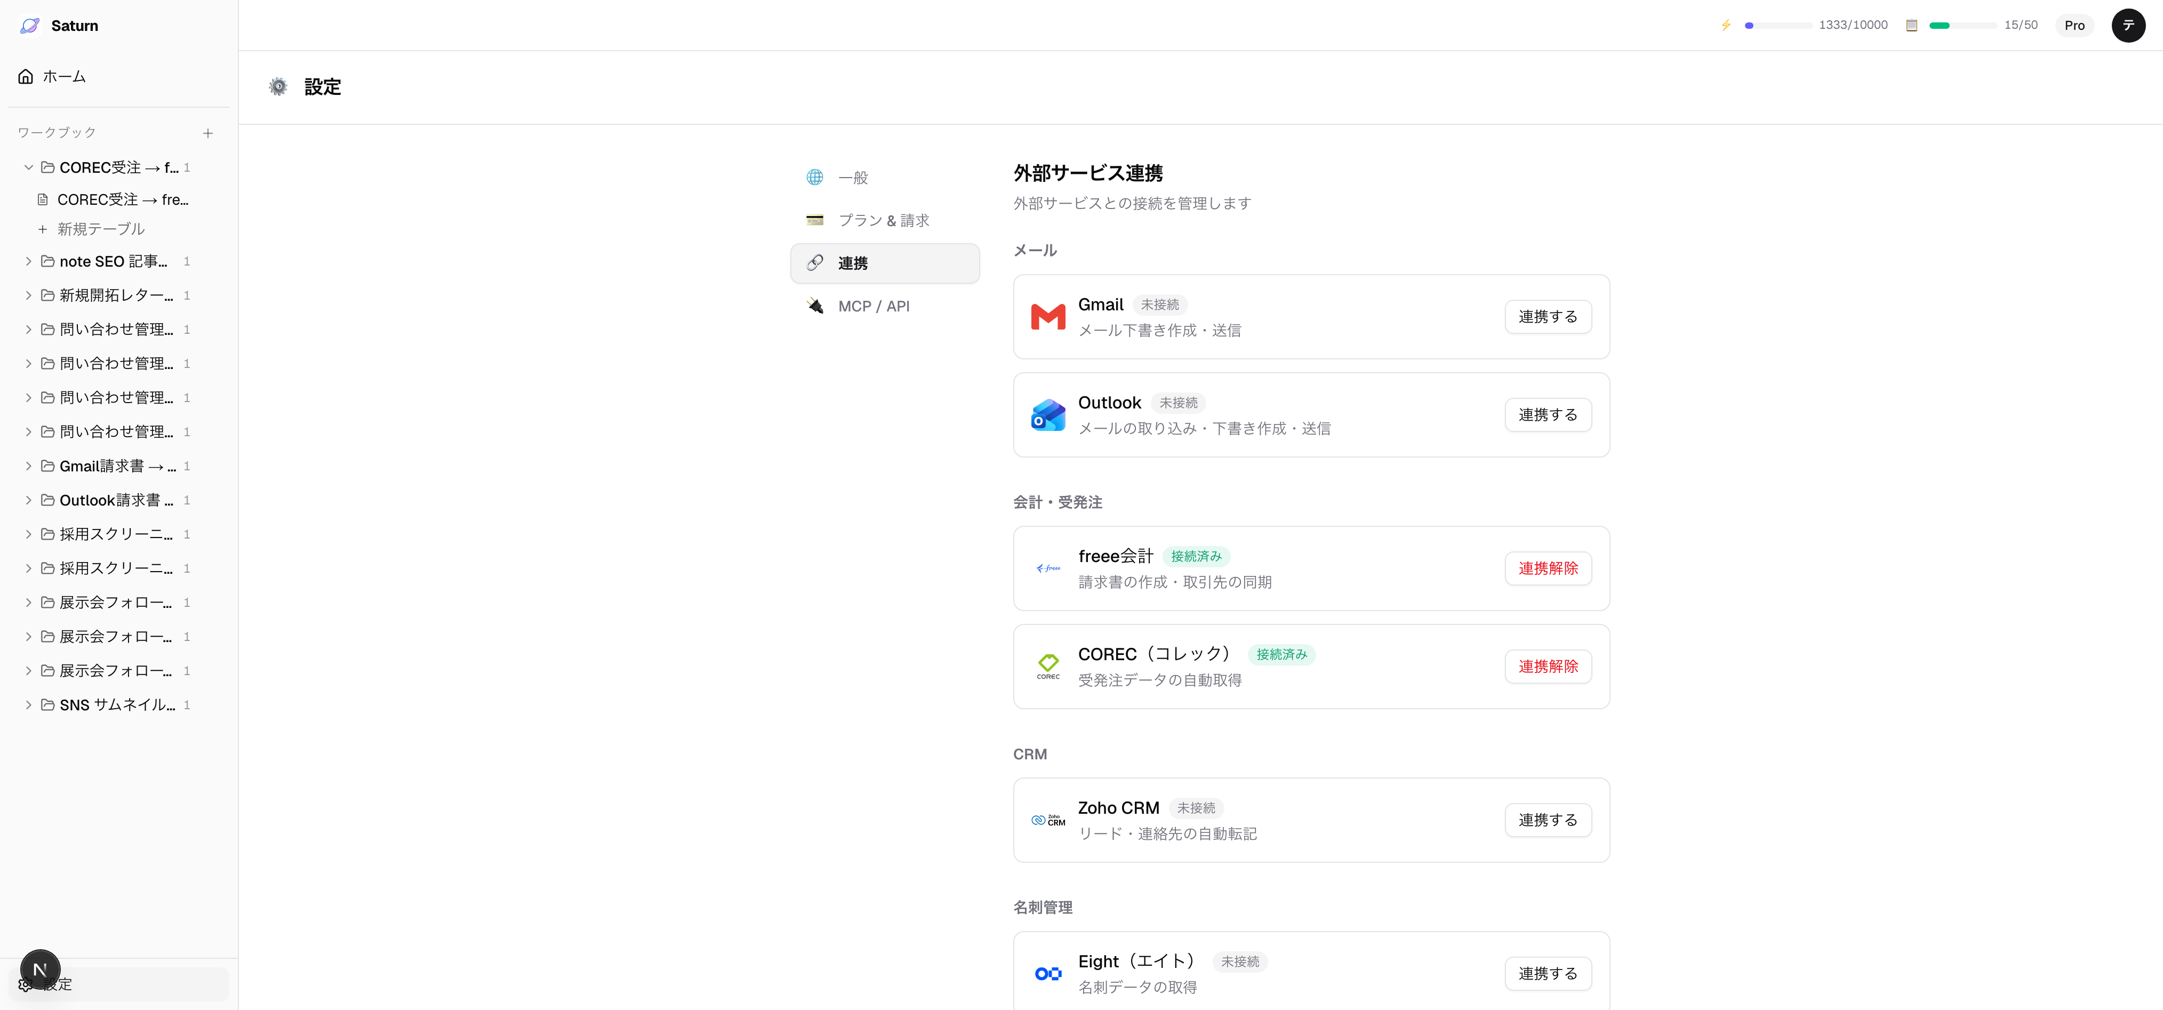
Task: Add a new workbook with the plus icon
Action: click(207, 133)
